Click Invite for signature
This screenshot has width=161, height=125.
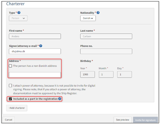click(145, 120)
